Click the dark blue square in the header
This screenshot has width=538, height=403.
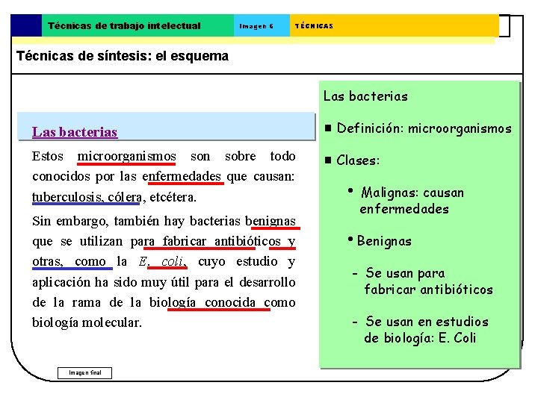pyautogui.click(x=26, y=25)
